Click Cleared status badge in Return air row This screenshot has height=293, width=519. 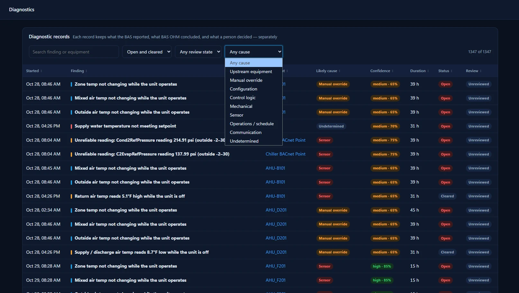coord(447,196)
